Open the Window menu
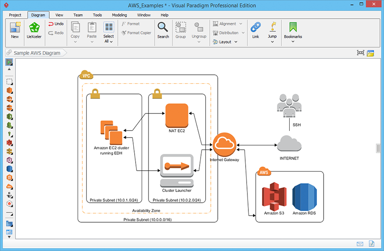 (144, 15)
